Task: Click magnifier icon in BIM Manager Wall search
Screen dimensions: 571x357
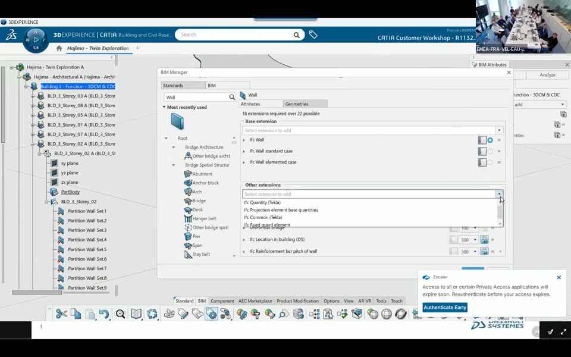Action: tap(232, 97)
